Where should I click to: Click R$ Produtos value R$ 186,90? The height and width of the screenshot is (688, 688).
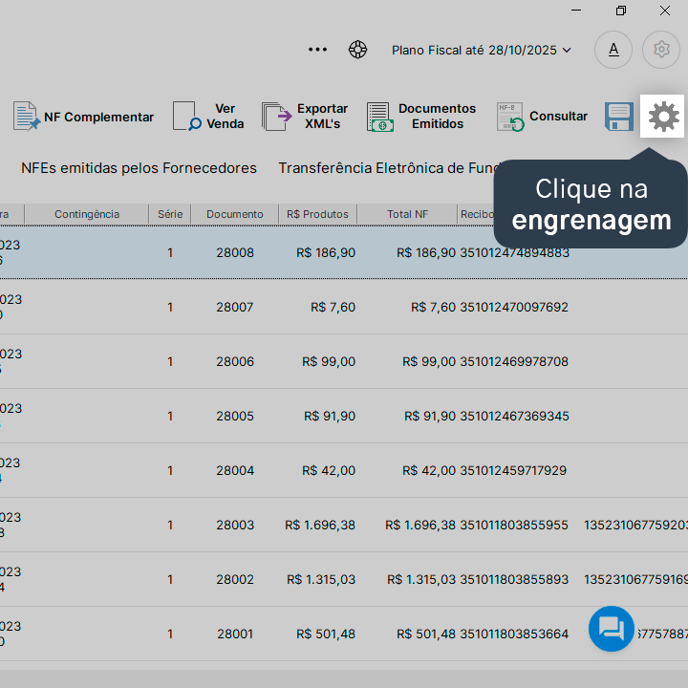(326, 252)
